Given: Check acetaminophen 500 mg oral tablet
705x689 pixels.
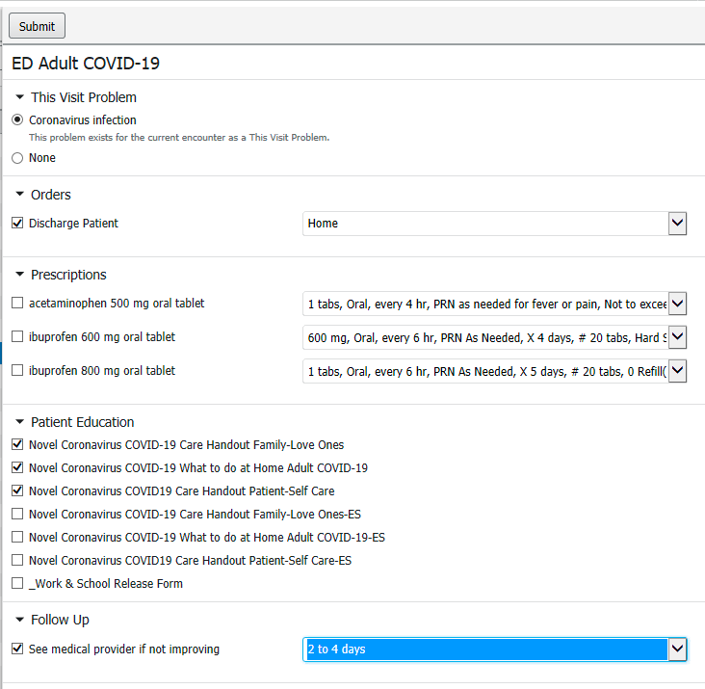Looking at the screenshot, I should tap(17, 304).
